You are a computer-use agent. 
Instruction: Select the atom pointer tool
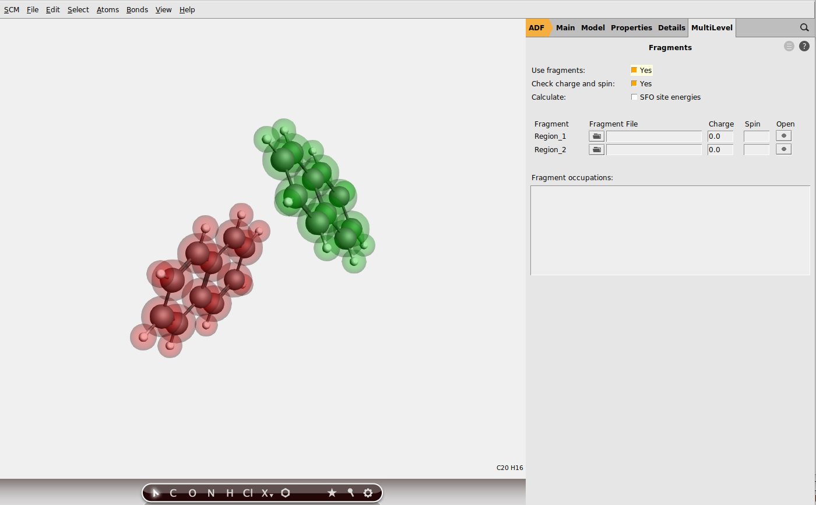[155, 493]
